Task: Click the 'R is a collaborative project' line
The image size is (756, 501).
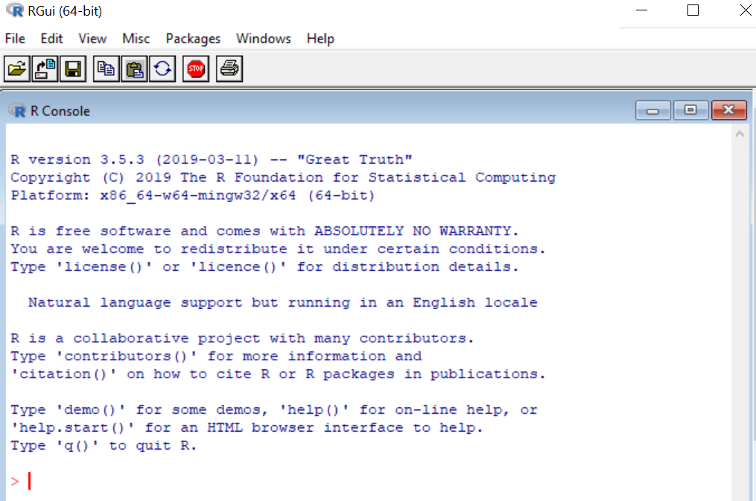Action: point(243,338)
